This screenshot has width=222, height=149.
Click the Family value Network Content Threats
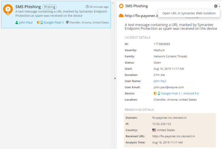tap(170, 56)
